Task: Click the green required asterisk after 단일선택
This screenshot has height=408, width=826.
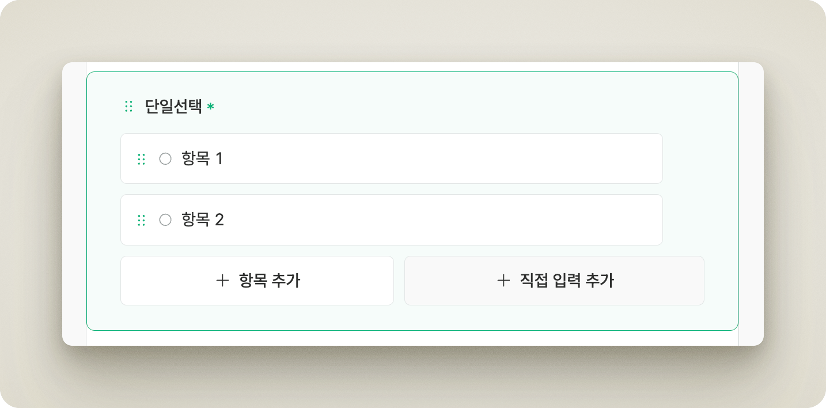Action: click(211, 107)
